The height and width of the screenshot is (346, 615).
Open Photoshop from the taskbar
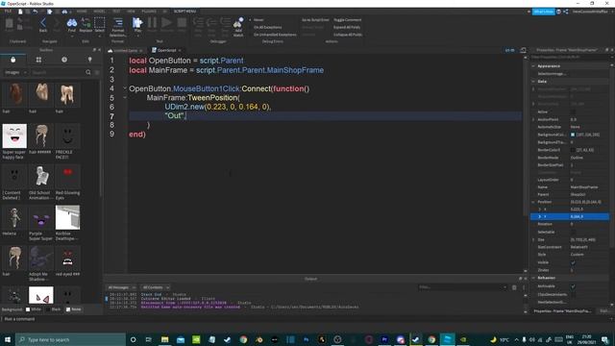(x=306, y=339)
